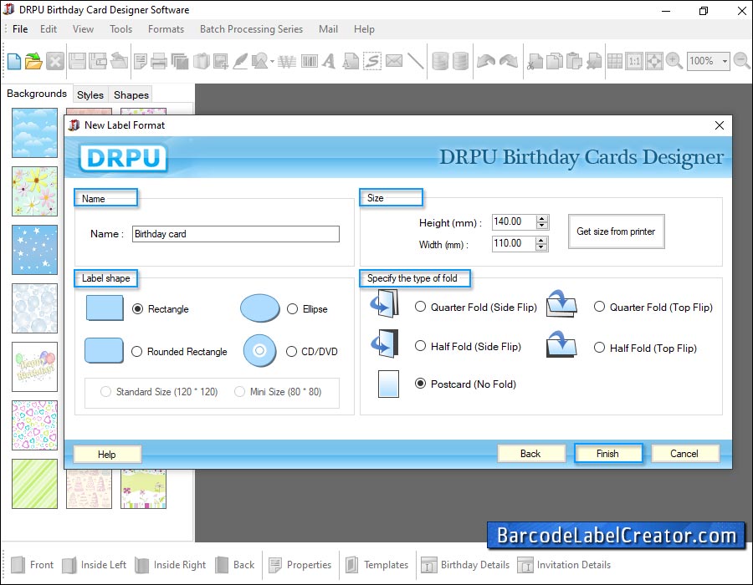This screenshot has height=585, width=753.
Task: Select the blue clouds background thumbnail
Action: tap(34, 133)
